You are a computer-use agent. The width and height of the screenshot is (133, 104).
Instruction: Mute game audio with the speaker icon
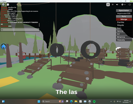tap(117, 5)
